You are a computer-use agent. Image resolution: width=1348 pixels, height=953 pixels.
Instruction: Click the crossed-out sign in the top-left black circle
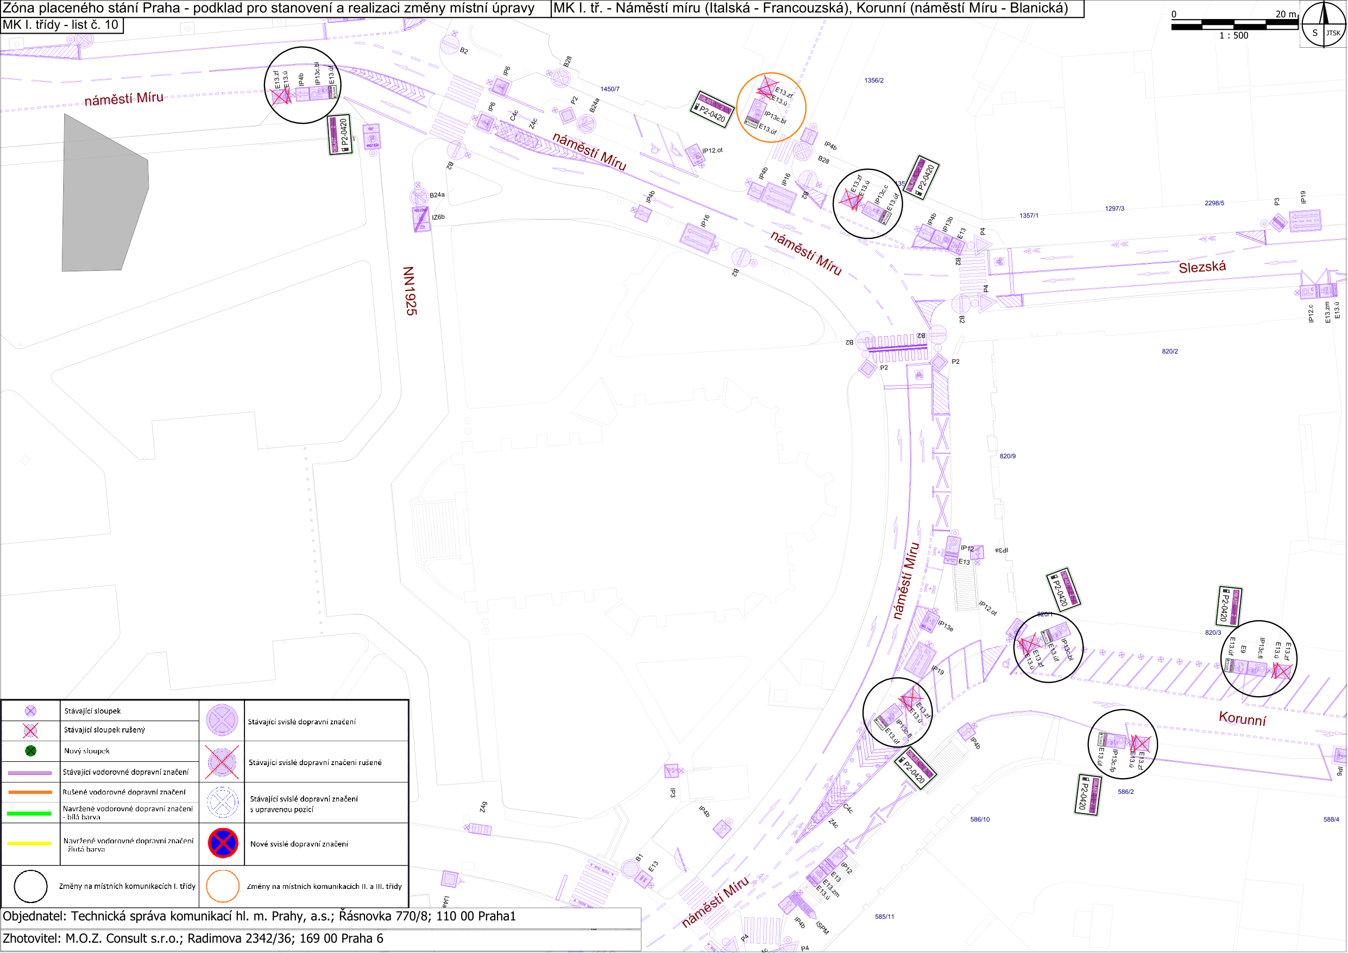click(281, 96)
